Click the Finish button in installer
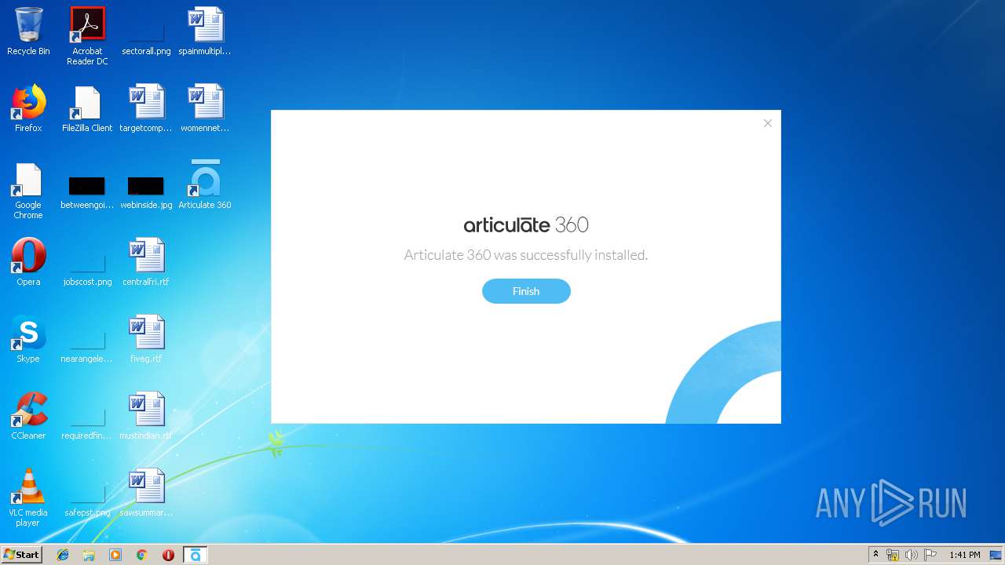 (526, 291)
